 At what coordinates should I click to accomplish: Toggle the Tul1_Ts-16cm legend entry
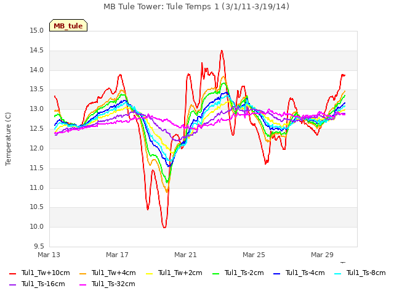tap(37, 284)
